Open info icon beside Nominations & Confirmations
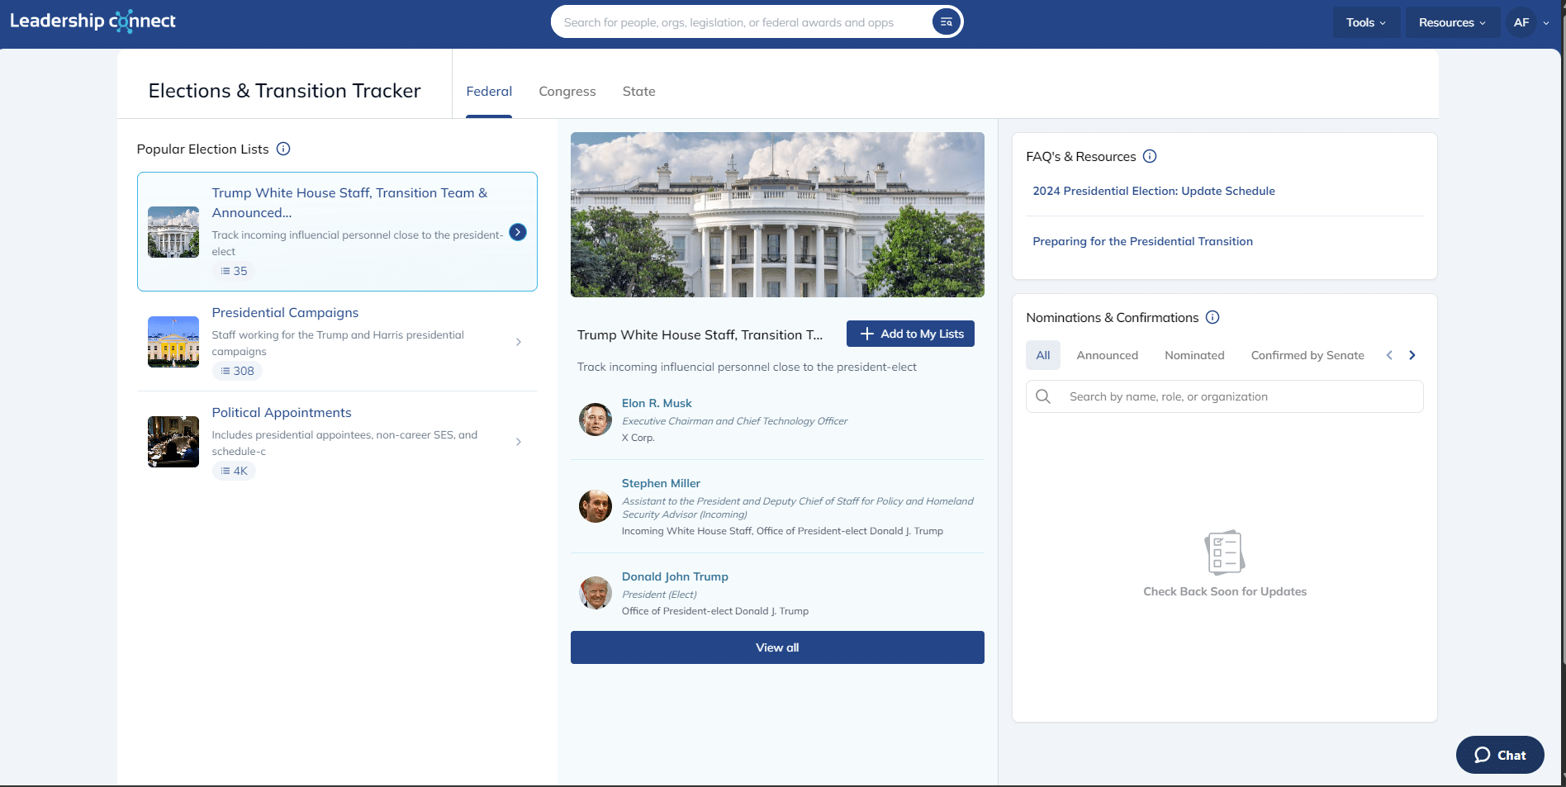The image size is (1566, 787). point(1212,317)
